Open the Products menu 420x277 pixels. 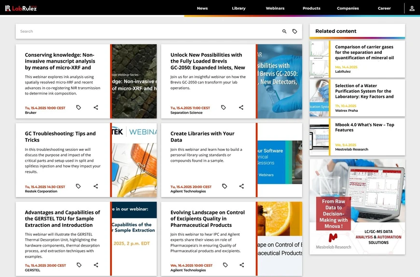coord(311,8)
